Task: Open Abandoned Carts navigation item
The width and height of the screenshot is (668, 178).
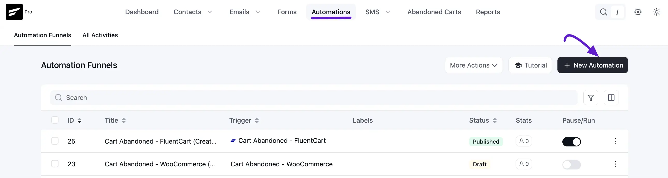Action: coord(434,12)
